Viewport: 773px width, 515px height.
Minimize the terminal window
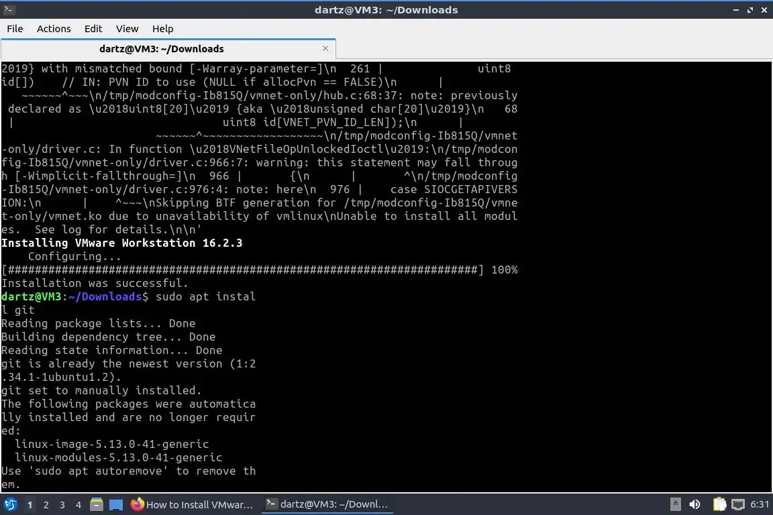point(736,10)
